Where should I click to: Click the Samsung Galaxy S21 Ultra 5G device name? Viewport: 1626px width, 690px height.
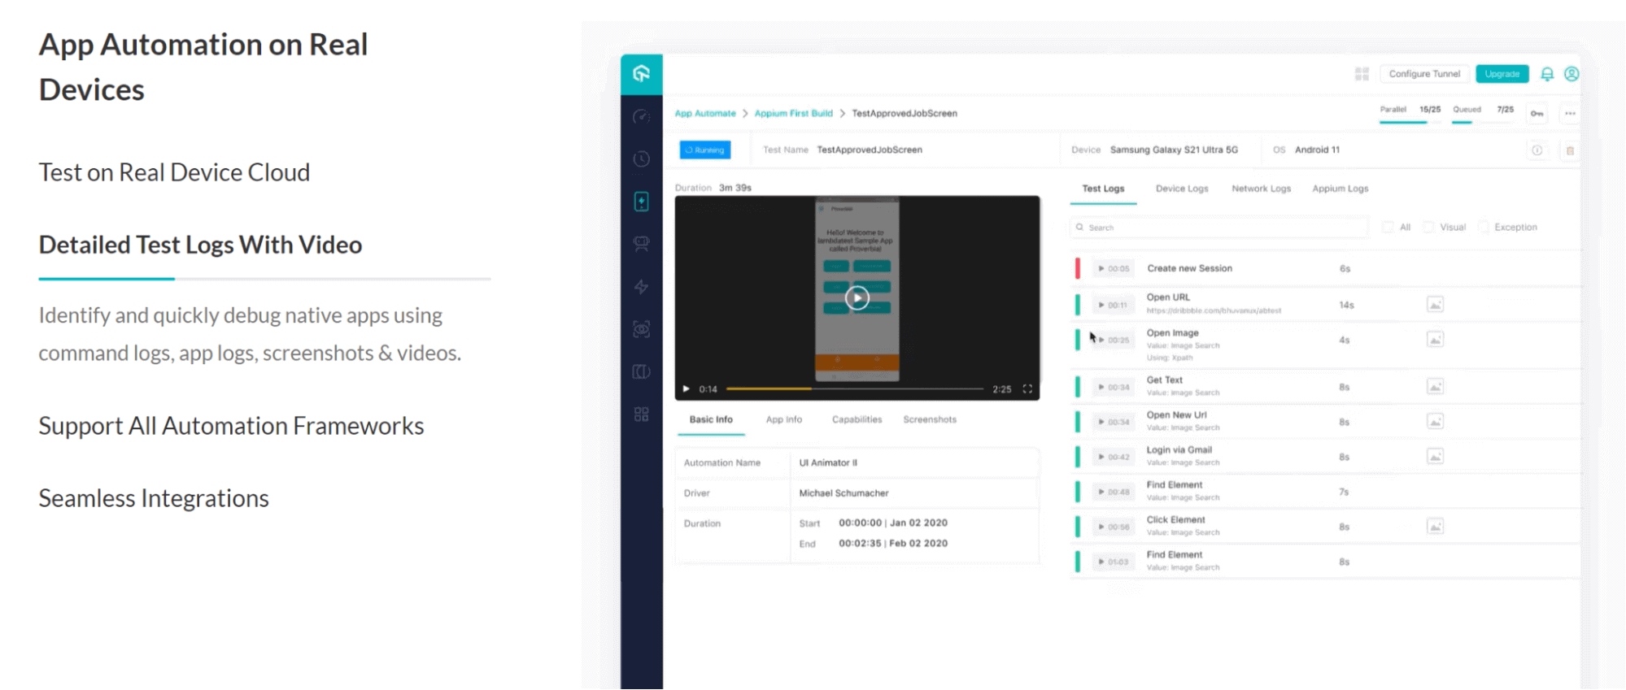pos(1174,150)
